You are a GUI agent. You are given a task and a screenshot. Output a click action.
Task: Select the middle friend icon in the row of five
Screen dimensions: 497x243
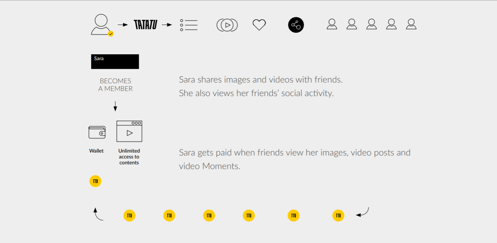pyautogui.click(x=371, y=24)
